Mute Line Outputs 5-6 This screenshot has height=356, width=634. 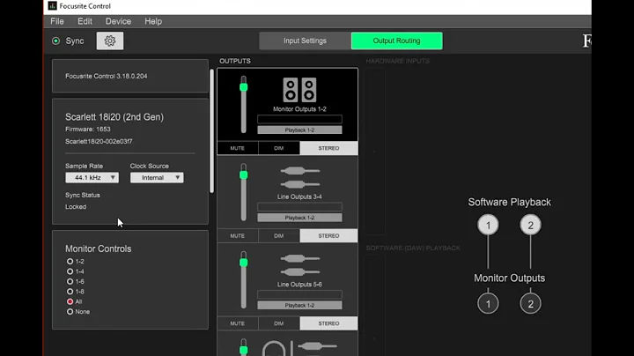238,323
